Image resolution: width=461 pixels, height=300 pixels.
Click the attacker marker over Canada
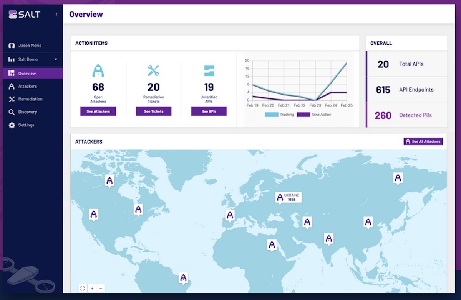[x=110, y=181]
